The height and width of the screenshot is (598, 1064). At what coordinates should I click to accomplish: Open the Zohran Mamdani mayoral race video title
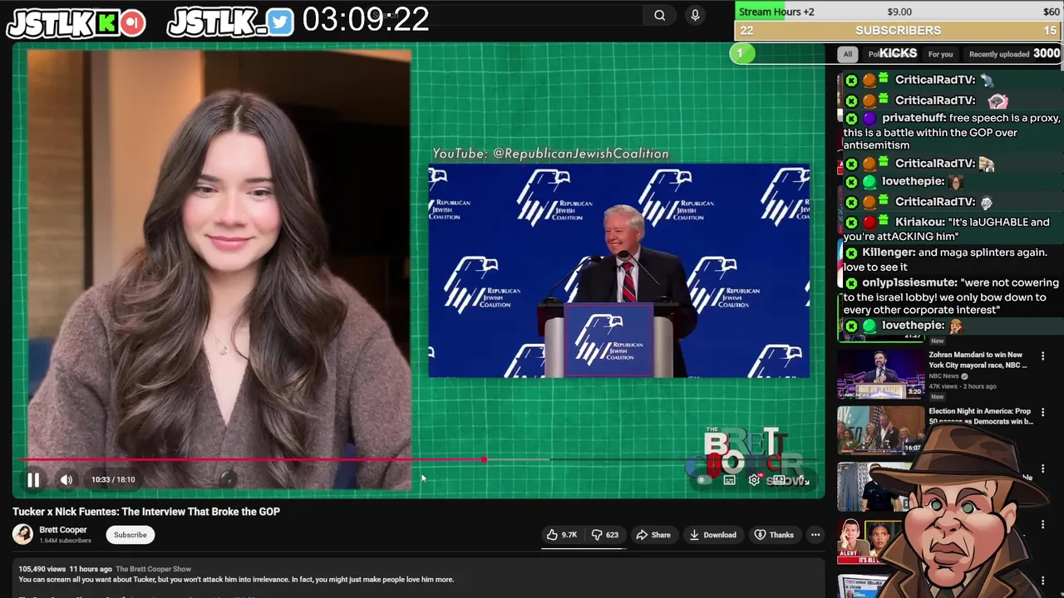pyautogui.click(x=978, y=360)
